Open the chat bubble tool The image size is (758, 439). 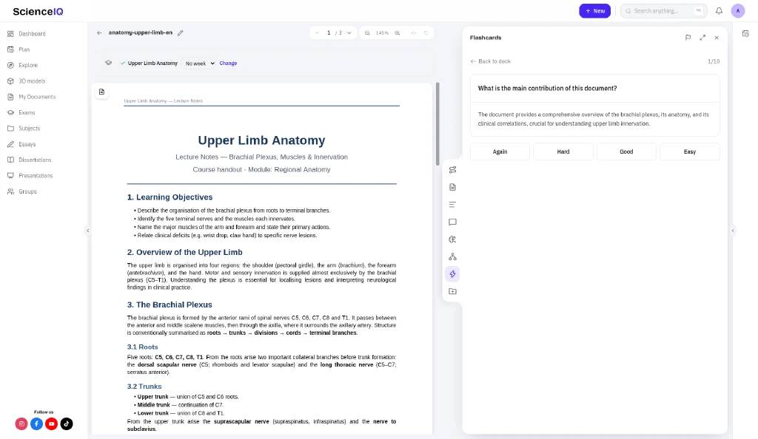(452, 222)
